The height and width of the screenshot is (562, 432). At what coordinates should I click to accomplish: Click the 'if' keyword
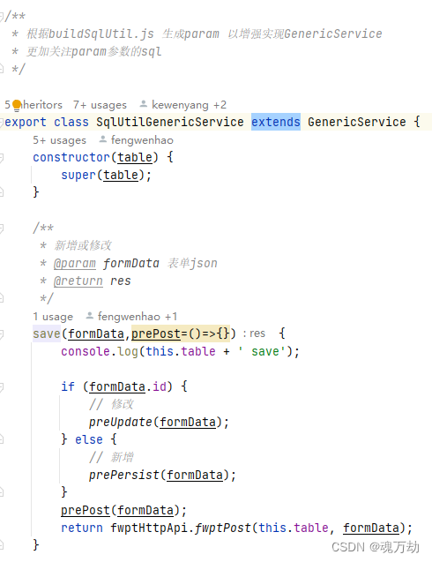pyautogui.click(x=68, y=386)
